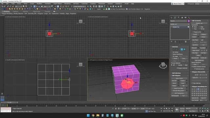
Task: Open Bevel settings box beside Bevel
Action: [x=178, y=83]
